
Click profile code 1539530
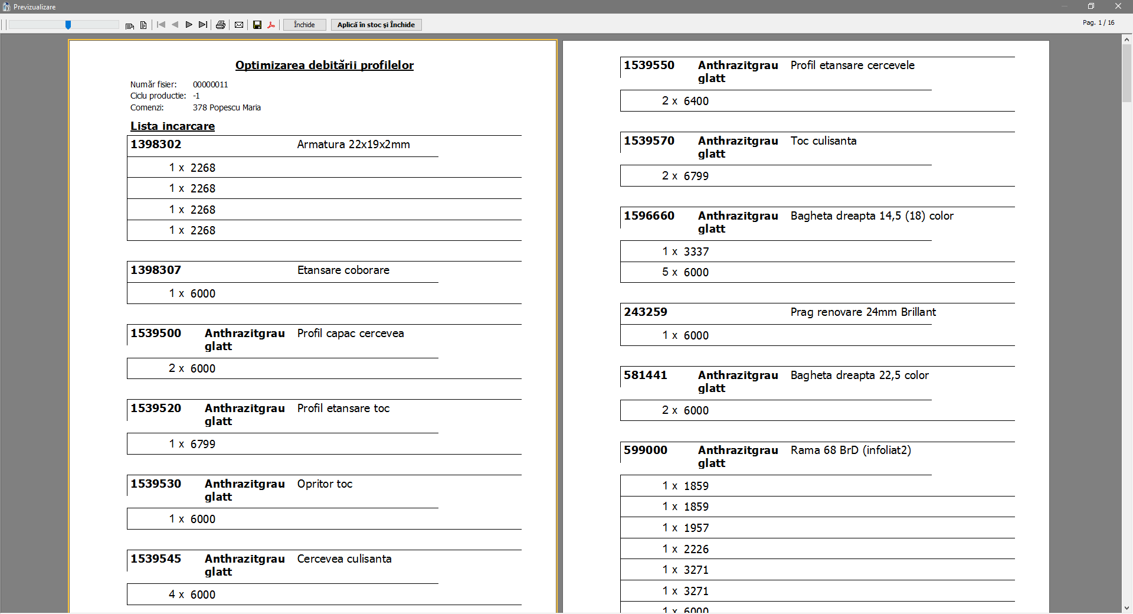click(x=156, y=484)
